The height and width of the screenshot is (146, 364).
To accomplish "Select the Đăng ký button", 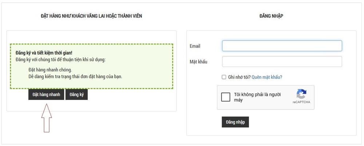I will (76, 95).
